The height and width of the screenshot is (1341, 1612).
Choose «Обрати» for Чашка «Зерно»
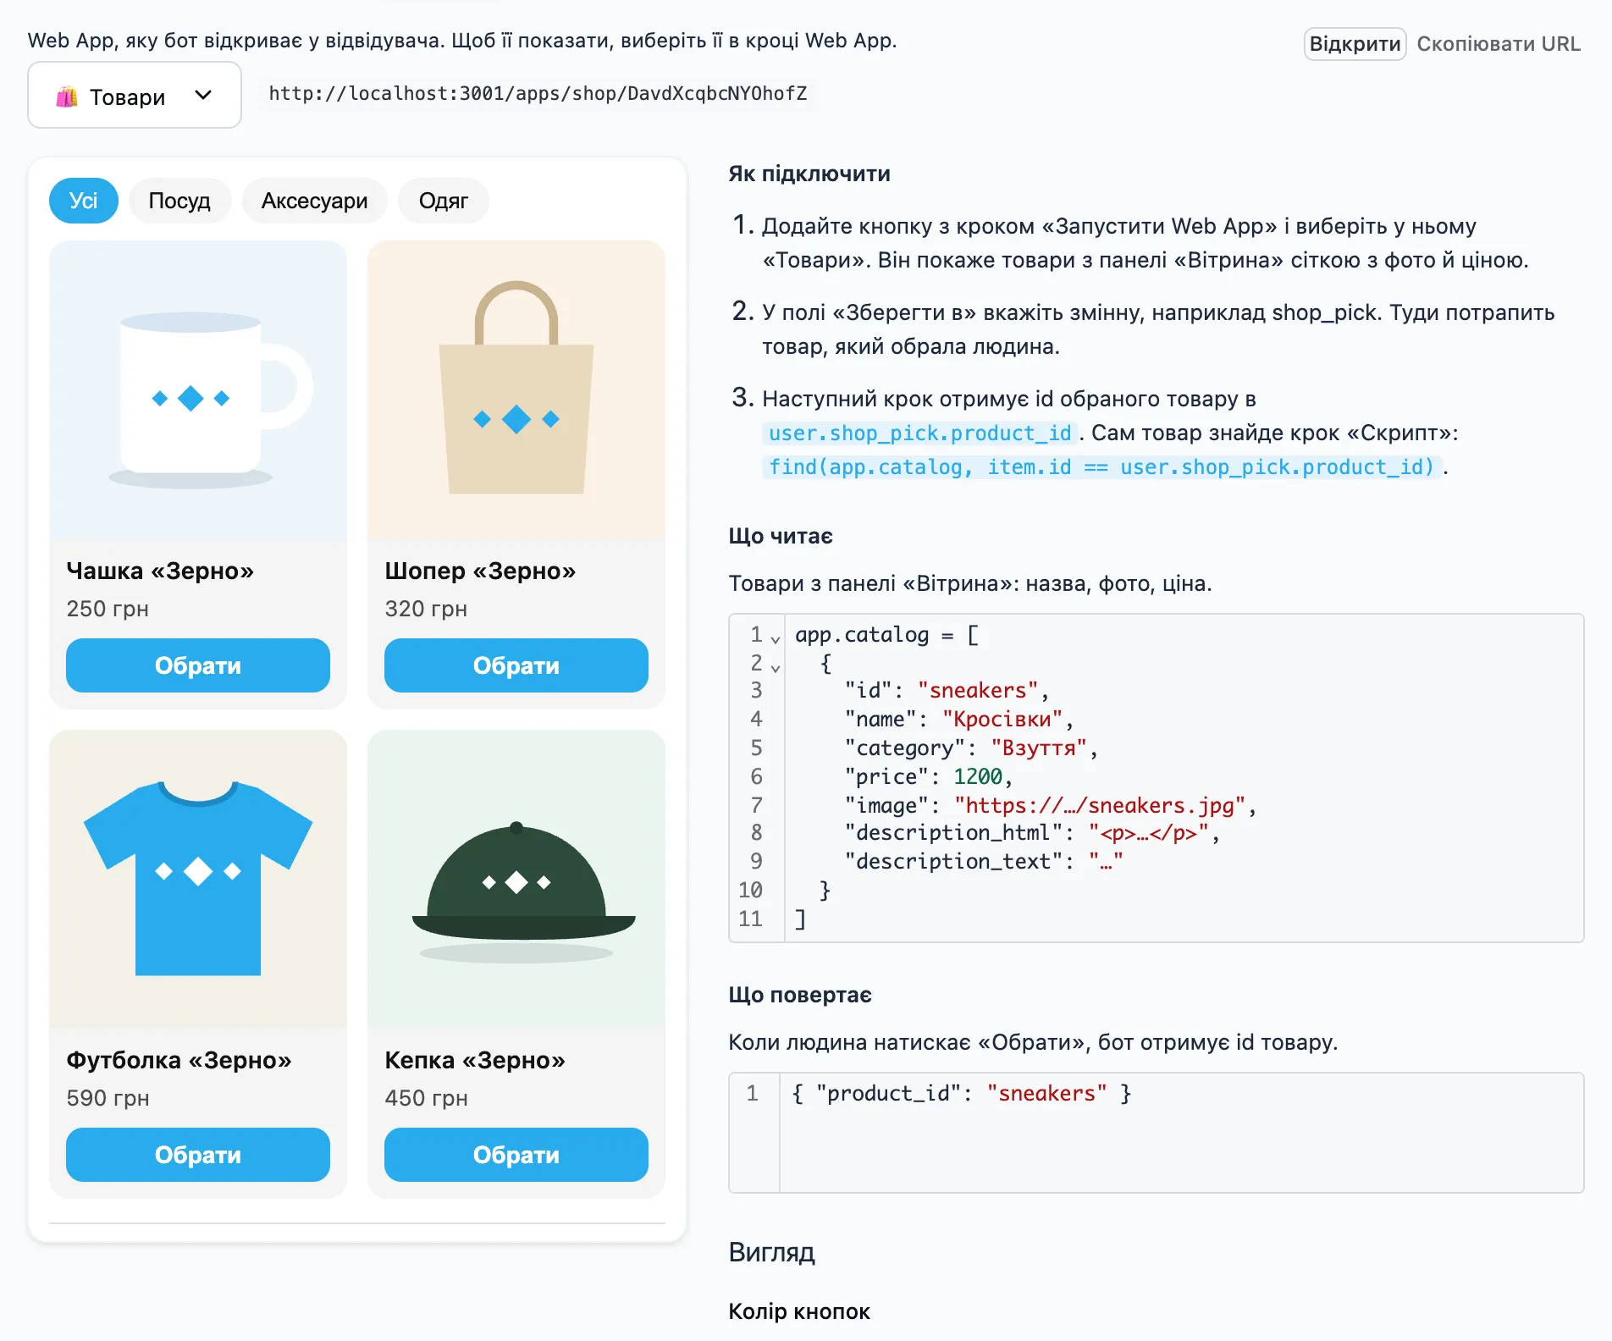198,665
